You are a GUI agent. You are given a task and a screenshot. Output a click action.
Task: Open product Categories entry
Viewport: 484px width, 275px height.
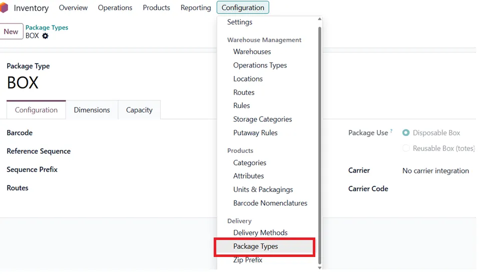click(250, 163)
